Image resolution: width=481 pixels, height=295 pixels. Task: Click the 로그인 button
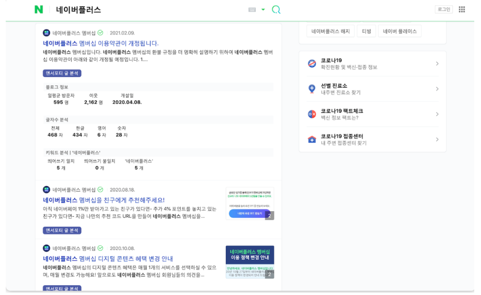pyautogui.click(x=444, y=9)
